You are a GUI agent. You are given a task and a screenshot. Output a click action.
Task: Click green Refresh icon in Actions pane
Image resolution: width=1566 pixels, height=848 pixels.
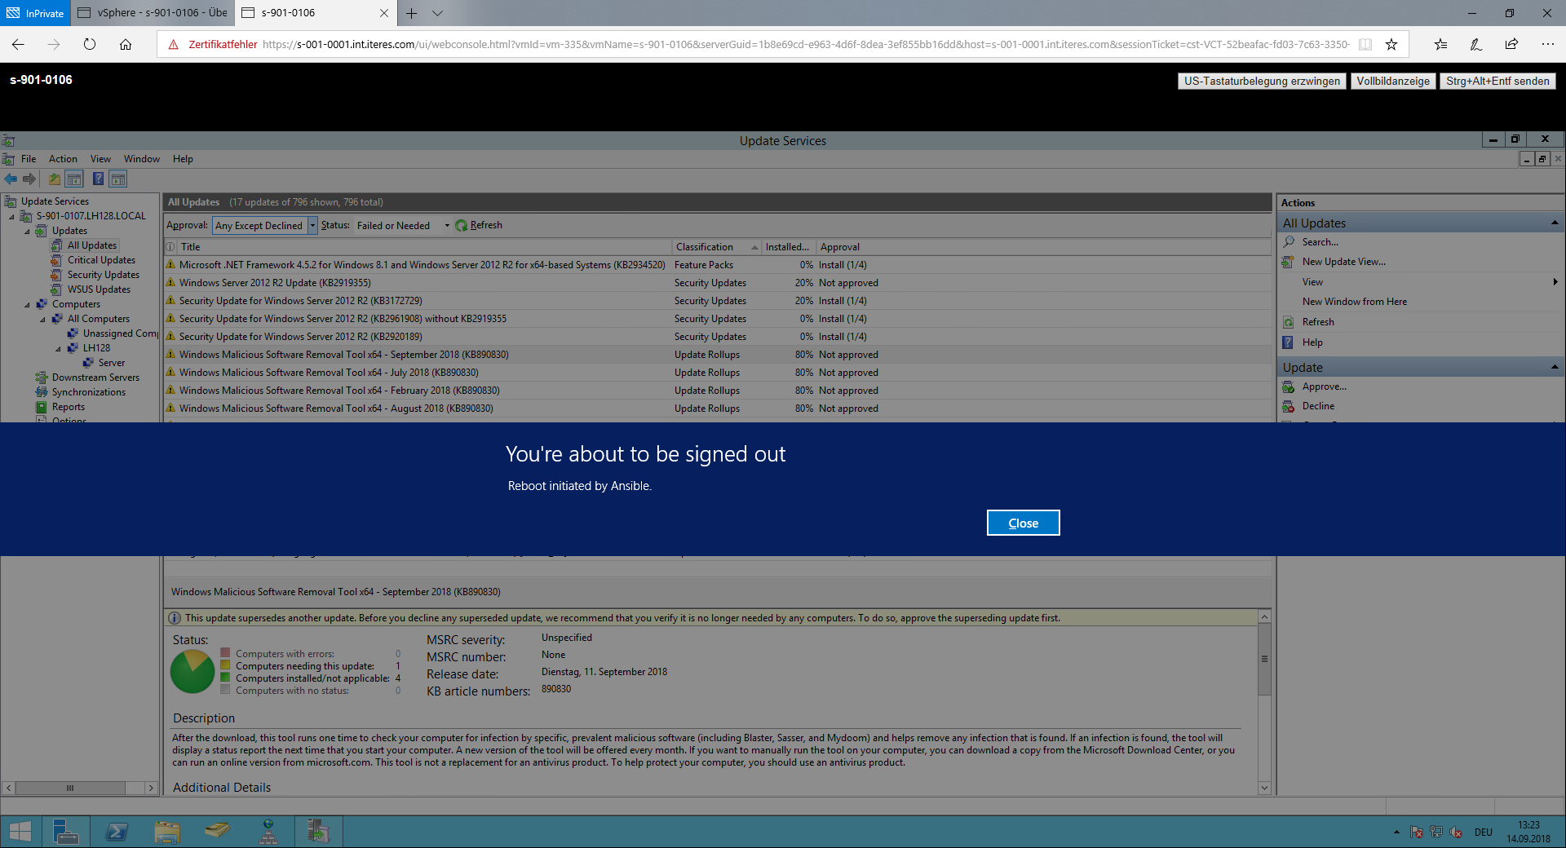(x=1289, y=322)
